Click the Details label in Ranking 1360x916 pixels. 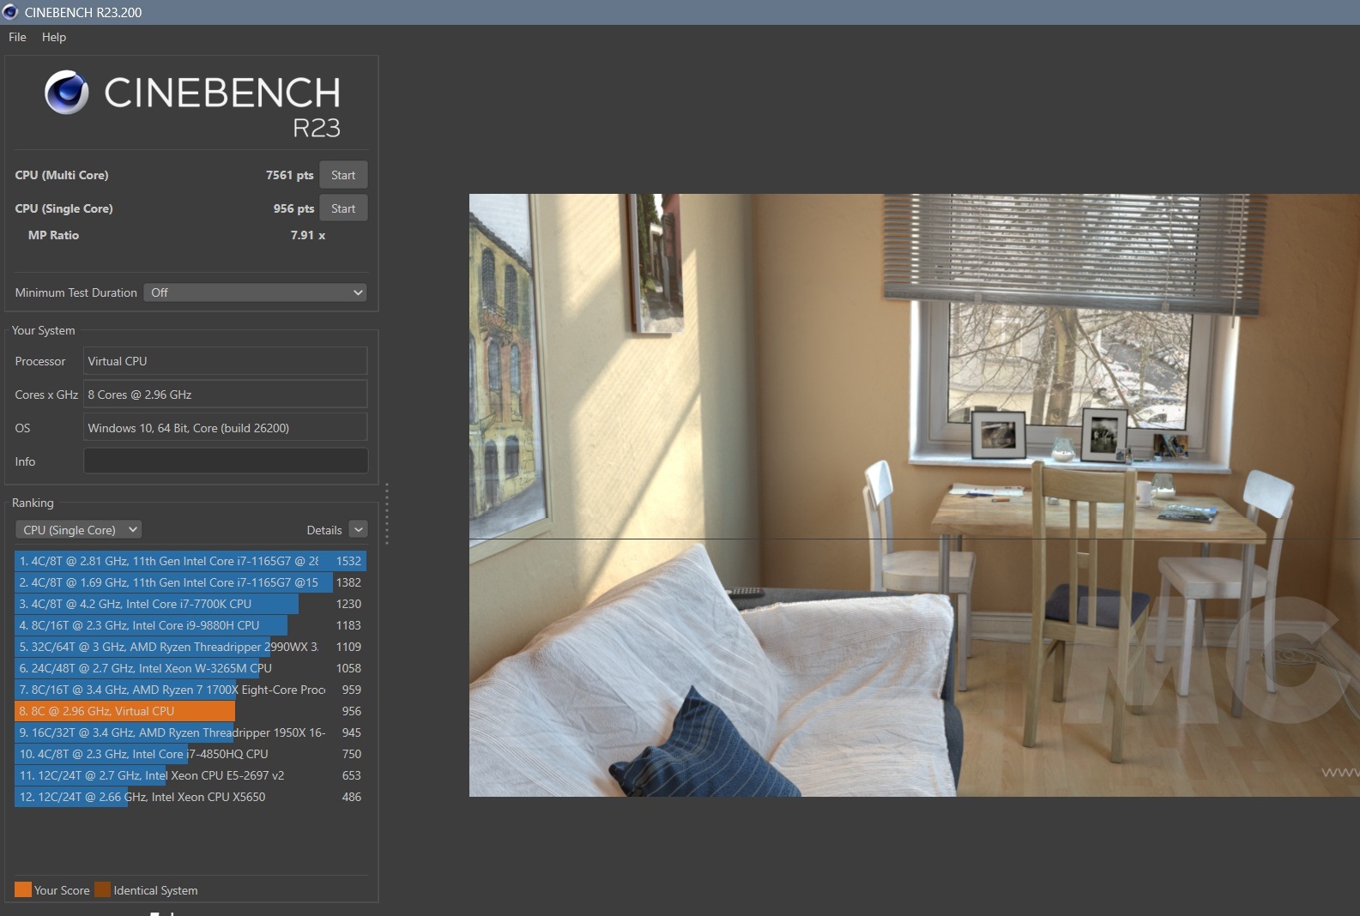point(324,530)
